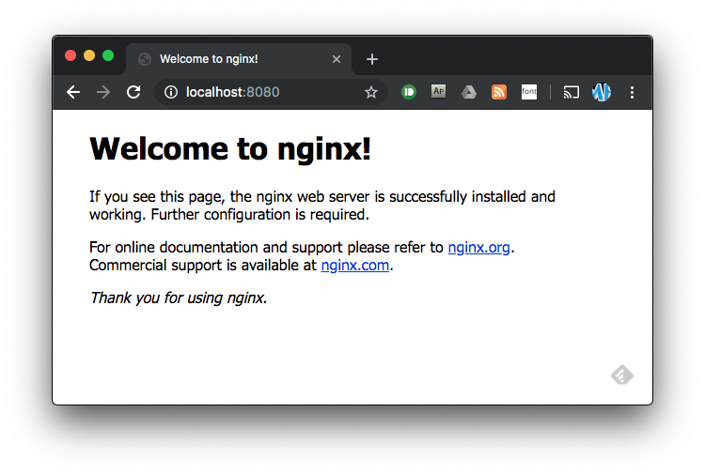Open the AP extension icon
The width and height of the screenshot is (705, 474).
pos(438,92)
